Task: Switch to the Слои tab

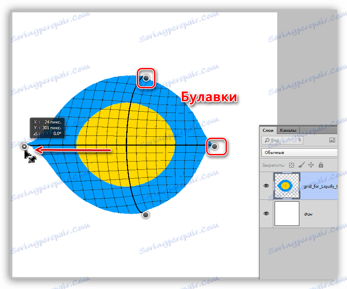Action: pyautogui.click(x=268, y=131)
